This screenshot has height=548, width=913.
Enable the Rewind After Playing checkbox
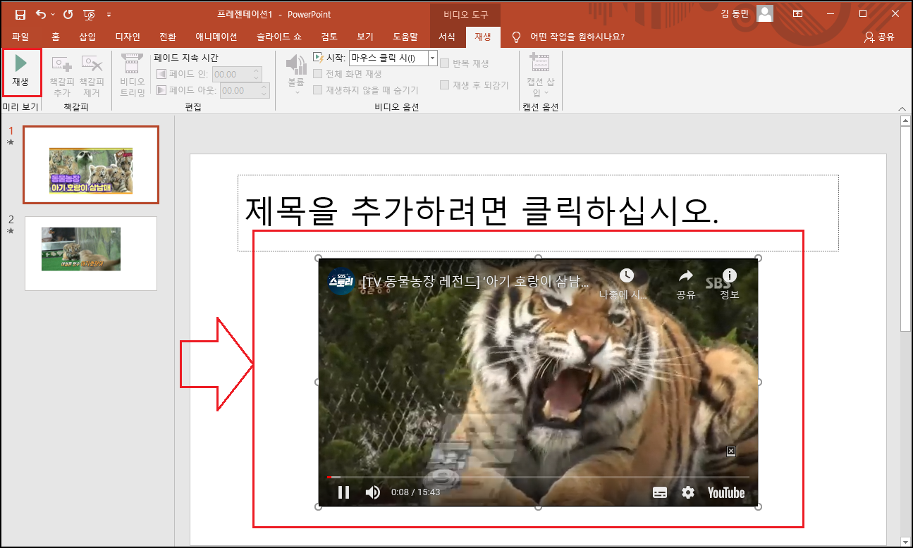(x=445, y=85)
